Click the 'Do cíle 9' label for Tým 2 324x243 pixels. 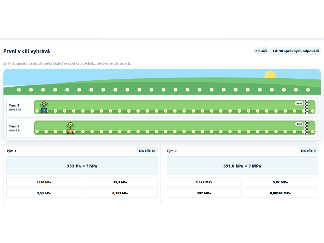point(308,151)
